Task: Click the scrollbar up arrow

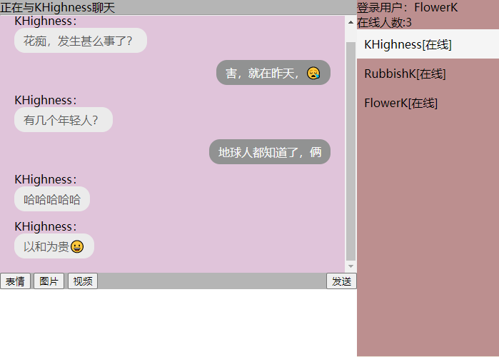Action: (x=351, y=22)
